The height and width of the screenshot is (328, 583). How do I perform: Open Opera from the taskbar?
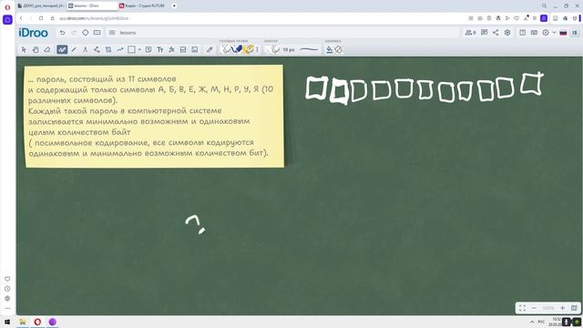click(x=37, y=322)
